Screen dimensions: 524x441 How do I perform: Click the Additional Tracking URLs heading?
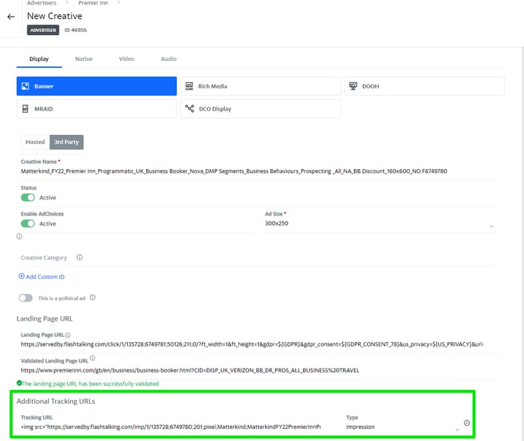coord(56,401)
